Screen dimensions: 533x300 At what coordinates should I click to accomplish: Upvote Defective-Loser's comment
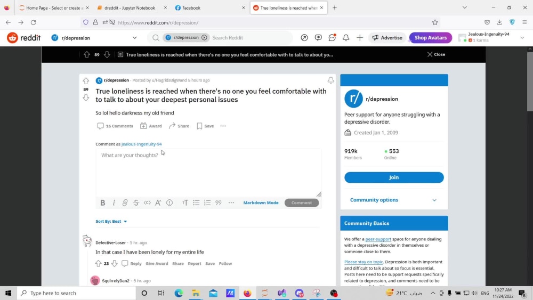tap(98, 263)
